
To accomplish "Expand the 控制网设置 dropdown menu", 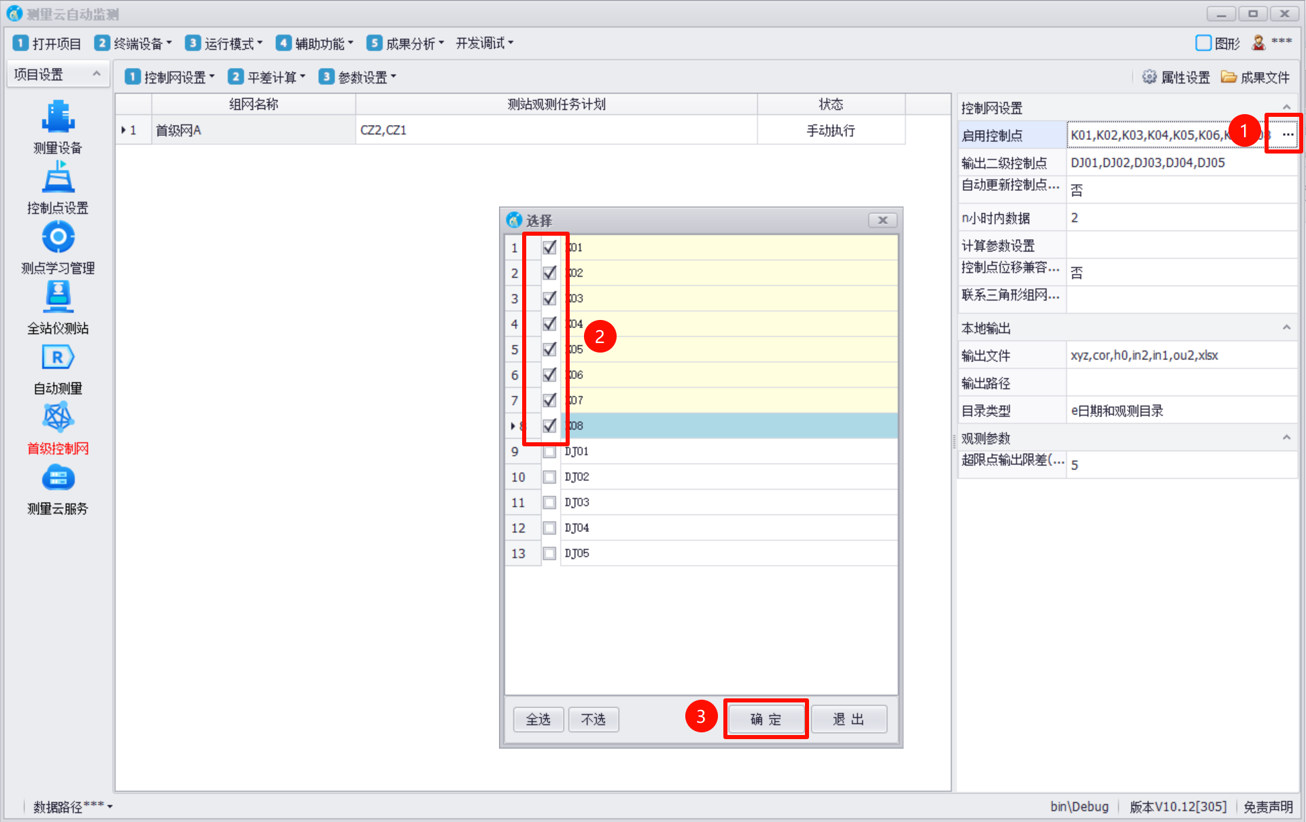I will pyautogui.click(x=170, y=77).
